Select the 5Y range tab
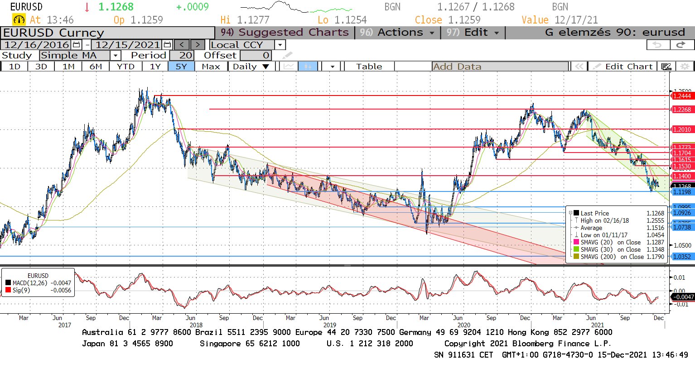Image resolution: width=695 pixels, height=368 pixels. click(x=181, y=67)
